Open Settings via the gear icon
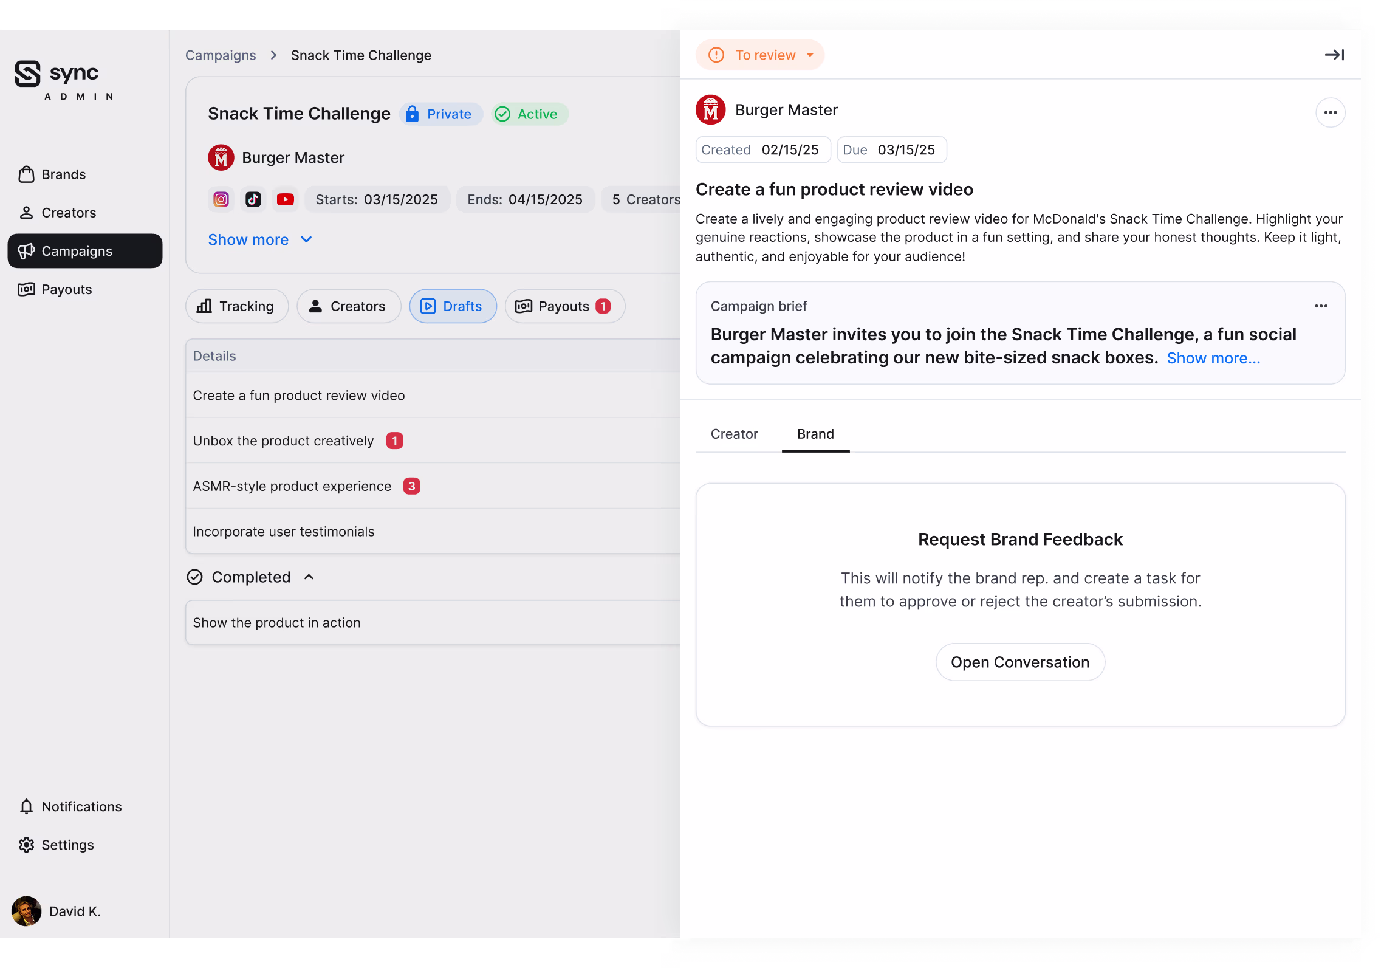 26,845
